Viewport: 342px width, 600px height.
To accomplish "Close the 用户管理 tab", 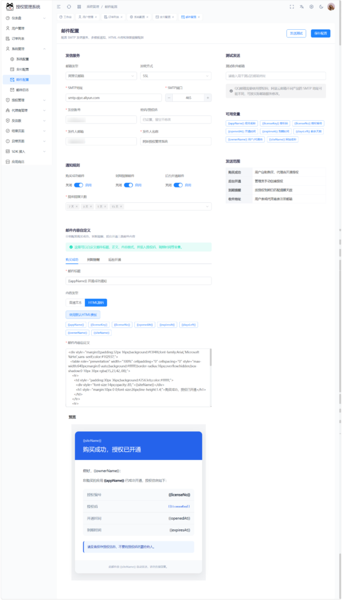I will (96, 17).
